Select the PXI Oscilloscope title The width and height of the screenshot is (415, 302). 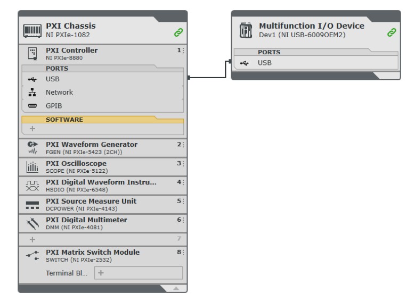pyautogui.click(x=76, y=164)
